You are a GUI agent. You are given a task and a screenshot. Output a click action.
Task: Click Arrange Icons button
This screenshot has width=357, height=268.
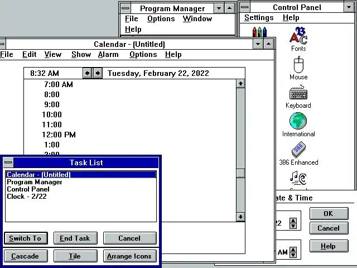coord(130,256)
